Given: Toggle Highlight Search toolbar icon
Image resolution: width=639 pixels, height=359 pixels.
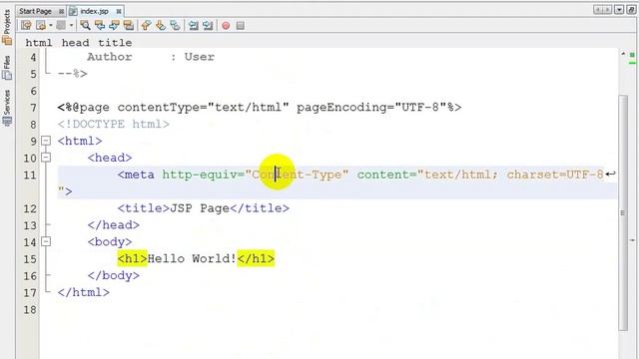Looking at the screenshot, I should [x=129, y=26].
